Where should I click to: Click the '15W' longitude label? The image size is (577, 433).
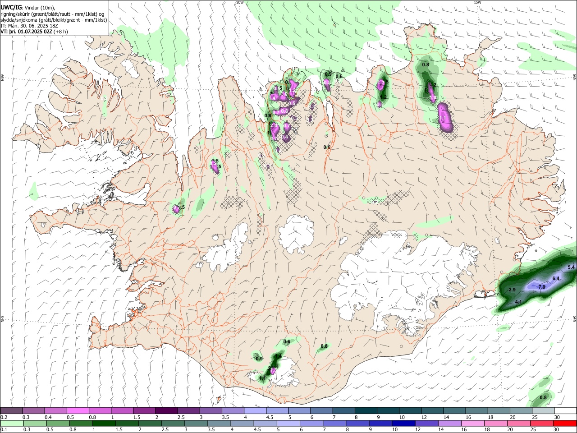point(477,2)
